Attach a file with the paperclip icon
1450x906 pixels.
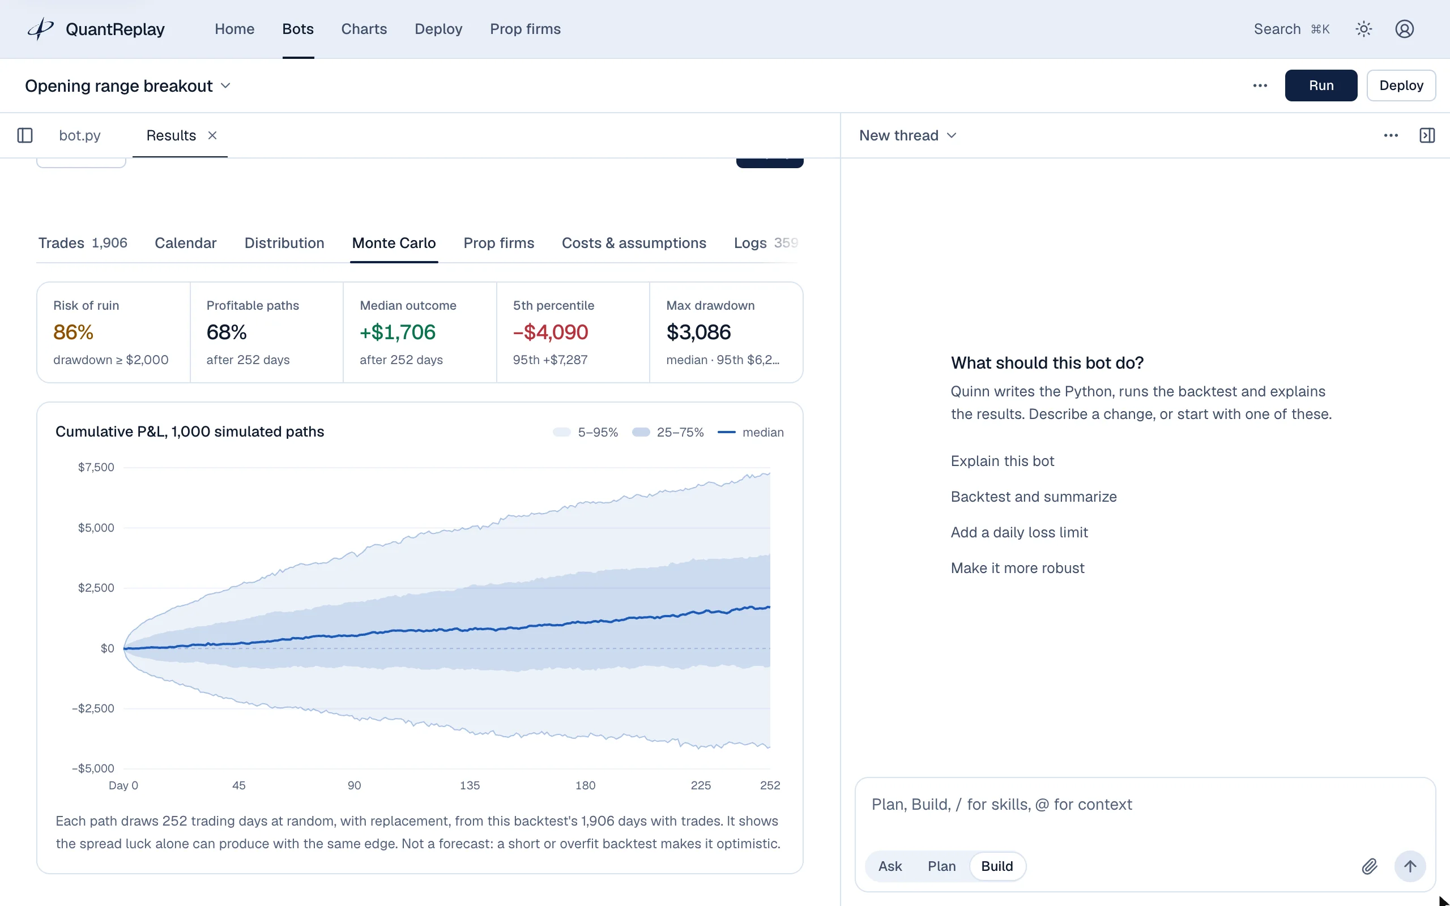[x=1370, y=866]
